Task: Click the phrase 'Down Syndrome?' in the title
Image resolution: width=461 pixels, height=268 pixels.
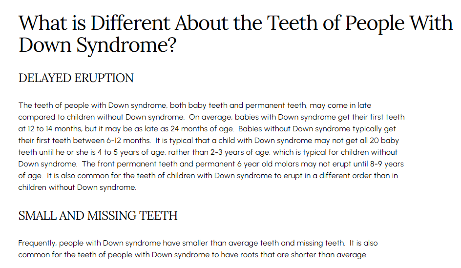Action: coord(97,45)
